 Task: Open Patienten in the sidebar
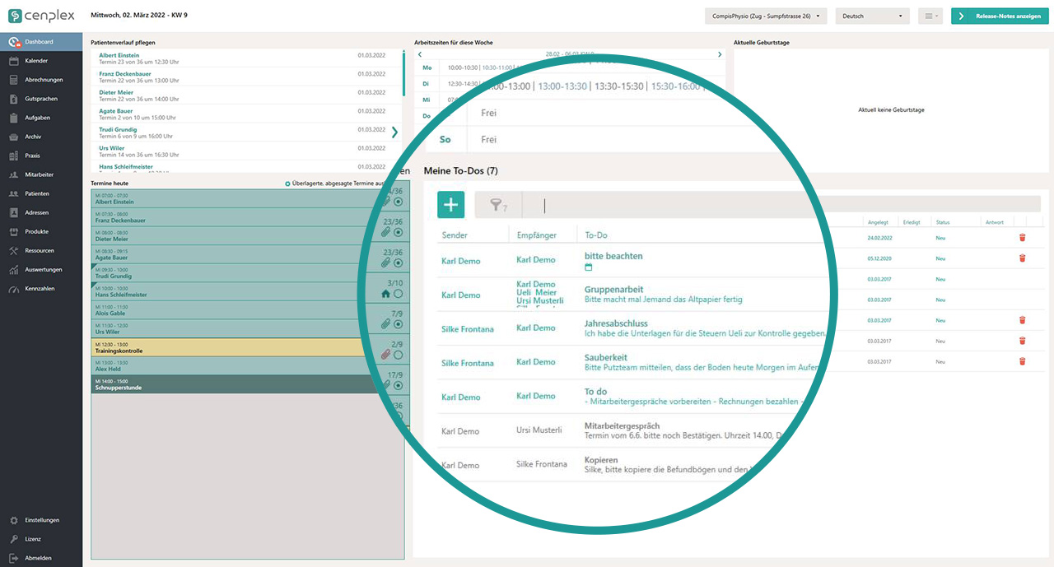coord(41,193)
